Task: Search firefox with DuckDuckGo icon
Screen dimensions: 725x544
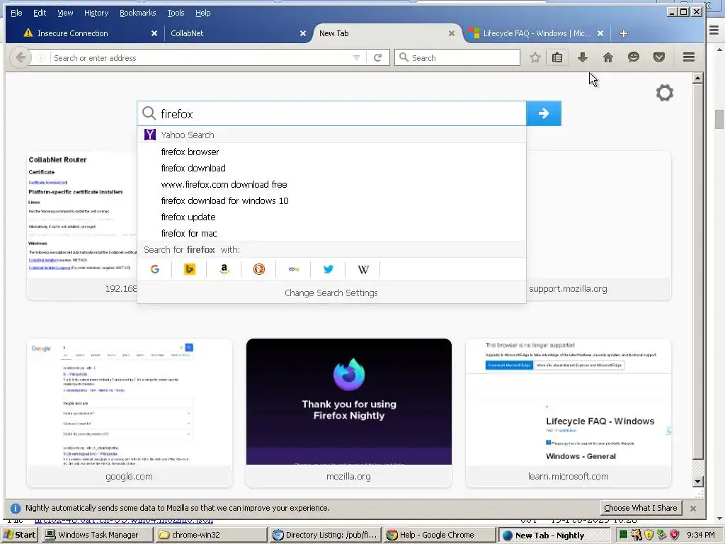Action: point(259,269)
